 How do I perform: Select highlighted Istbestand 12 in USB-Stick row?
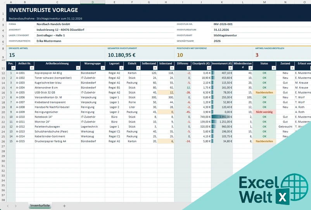point(166,92)
